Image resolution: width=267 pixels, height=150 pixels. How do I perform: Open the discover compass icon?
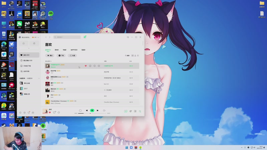(x=34, y=43)
